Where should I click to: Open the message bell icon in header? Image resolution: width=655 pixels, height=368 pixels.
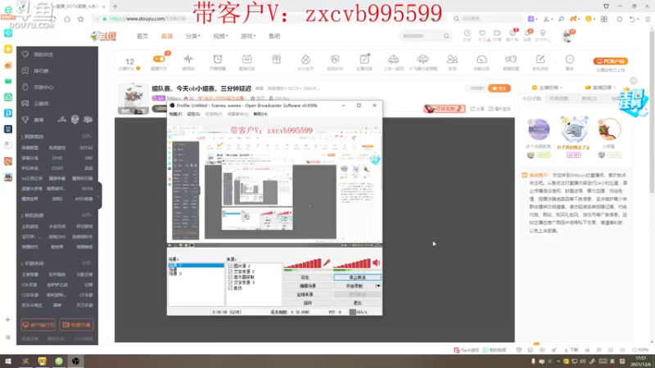[527, 35]
